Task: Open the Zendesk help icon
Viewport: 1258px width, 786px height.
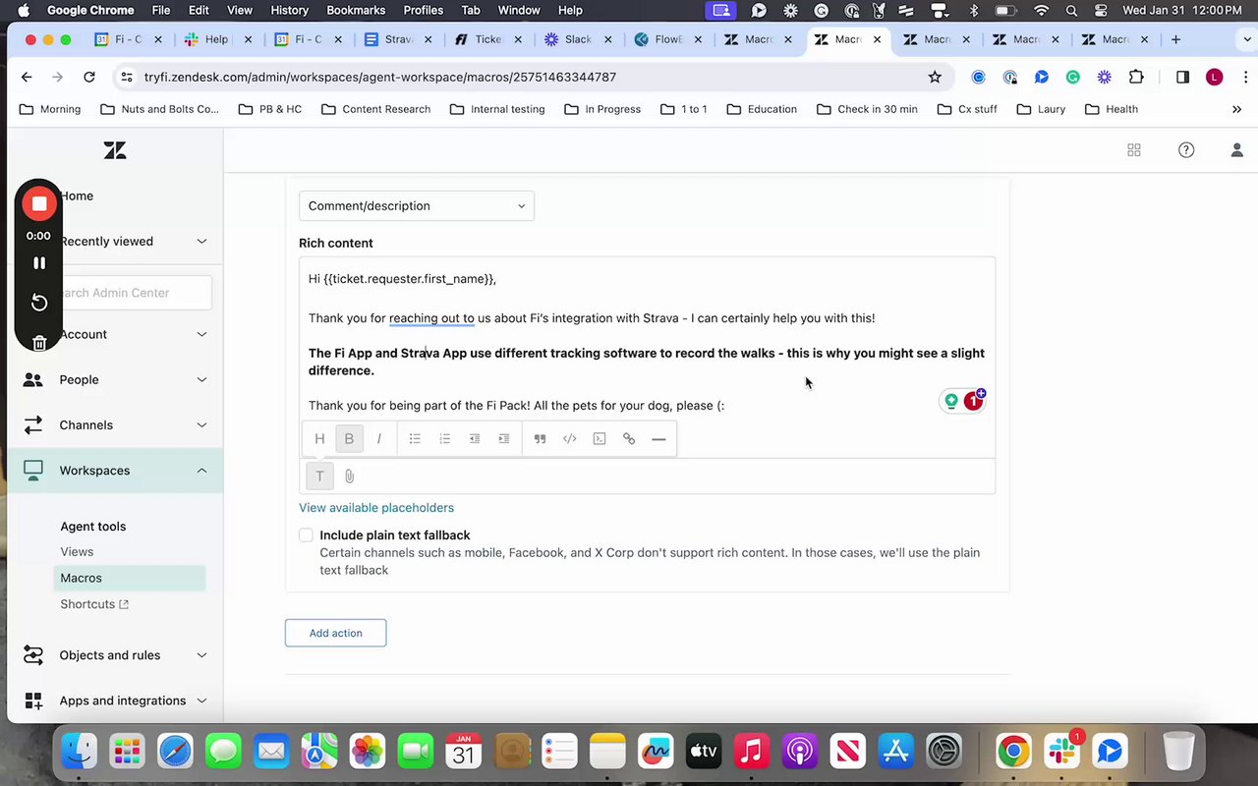Action: 1186,150
